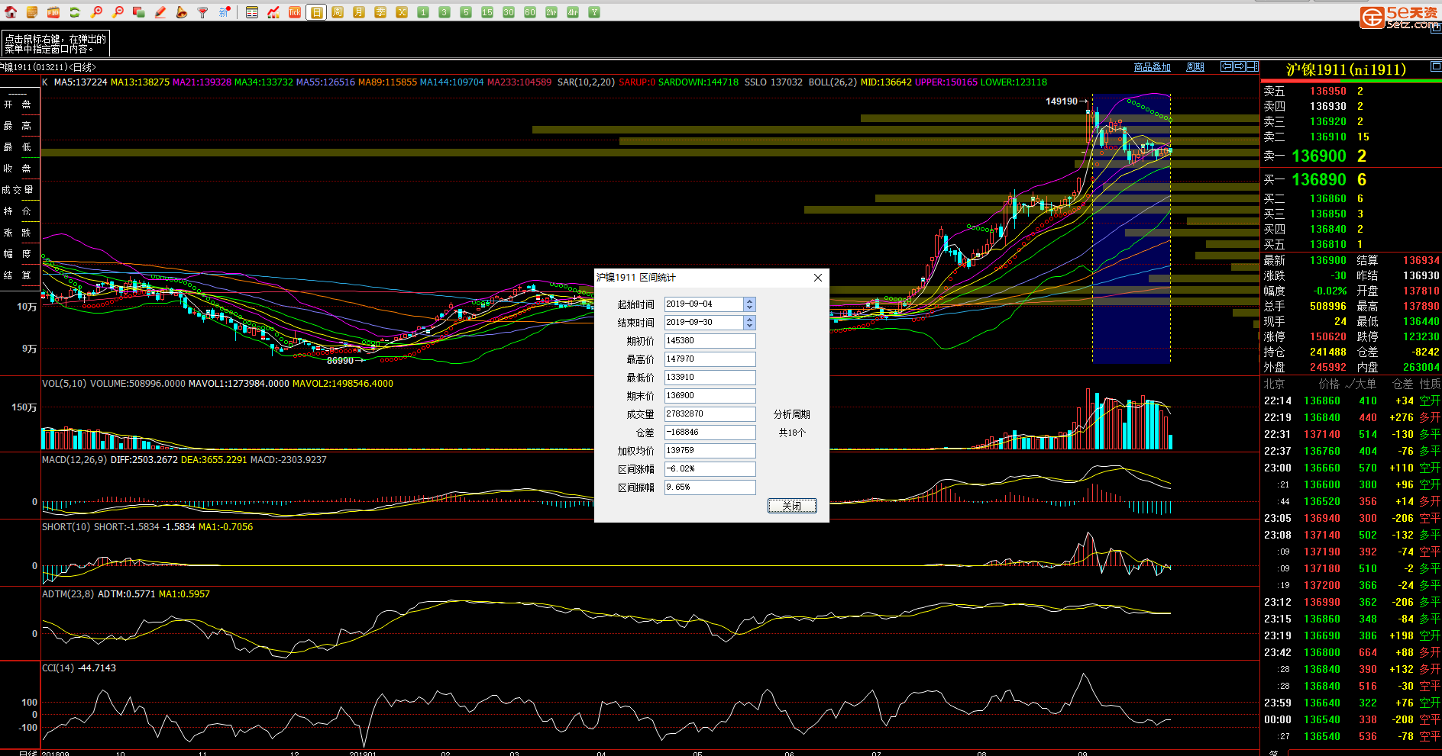Click the 成交量 field showing 27832870

(x=710, y=413)
